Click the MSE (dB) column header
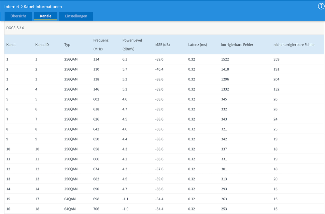 click(162, 45)
